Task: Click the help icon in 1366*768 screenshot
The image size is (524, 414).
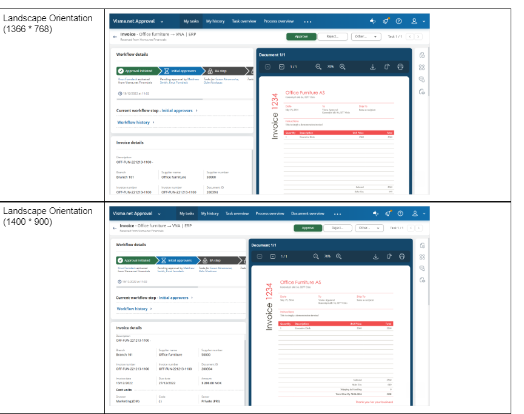Action: (398, 21)
